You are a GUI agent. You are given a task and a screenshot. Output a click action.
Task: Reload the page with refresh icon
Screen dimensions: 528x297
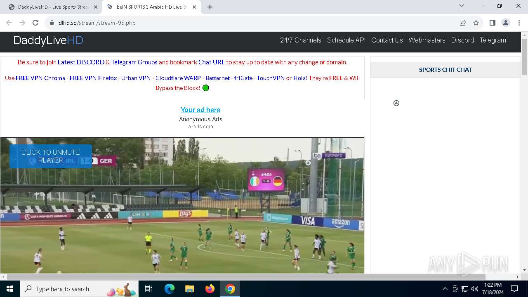pyautogui.click(x=35, y=23)
